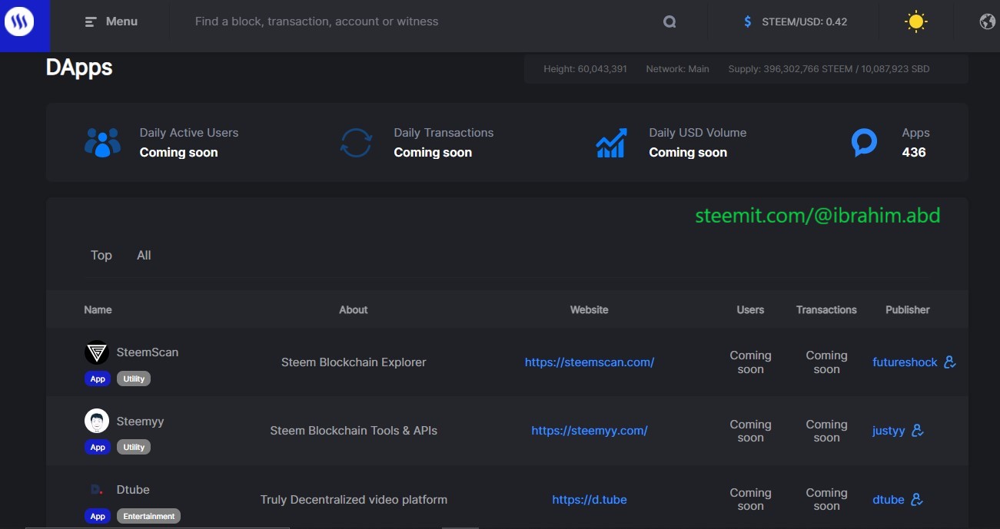Toggle light mode with the sun icon
This screenshot has width=1000, height=529.
point(915,21)
